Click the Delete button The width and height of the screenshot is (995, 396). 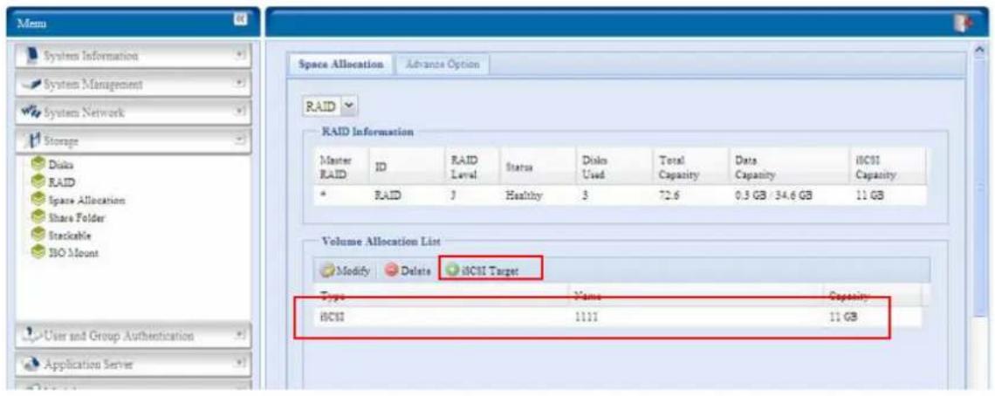(x=409, y=271)
